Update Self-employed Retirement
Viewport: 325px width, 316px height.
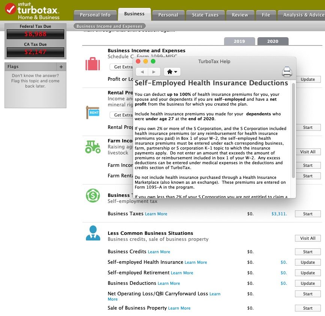[308, 273]
